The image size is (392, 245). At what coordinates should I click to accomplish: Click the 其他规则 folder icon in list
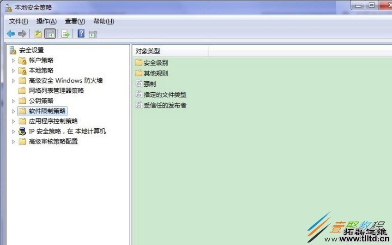[x=139, y=73]
